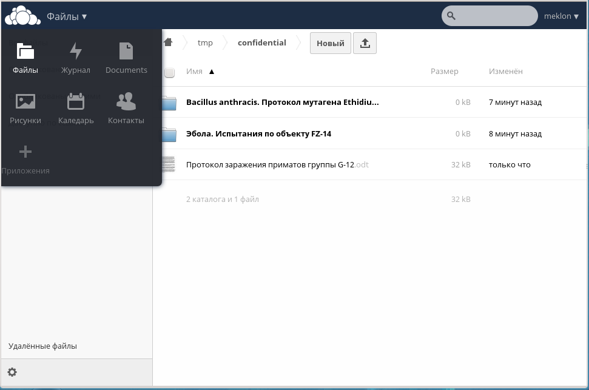Open the confidential folder via breadcrumb

click(261, 42)
